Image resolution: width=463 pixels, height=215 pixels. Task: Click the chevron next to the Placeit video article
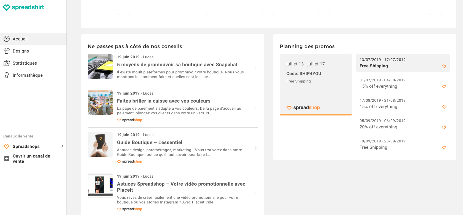[256, 193]
